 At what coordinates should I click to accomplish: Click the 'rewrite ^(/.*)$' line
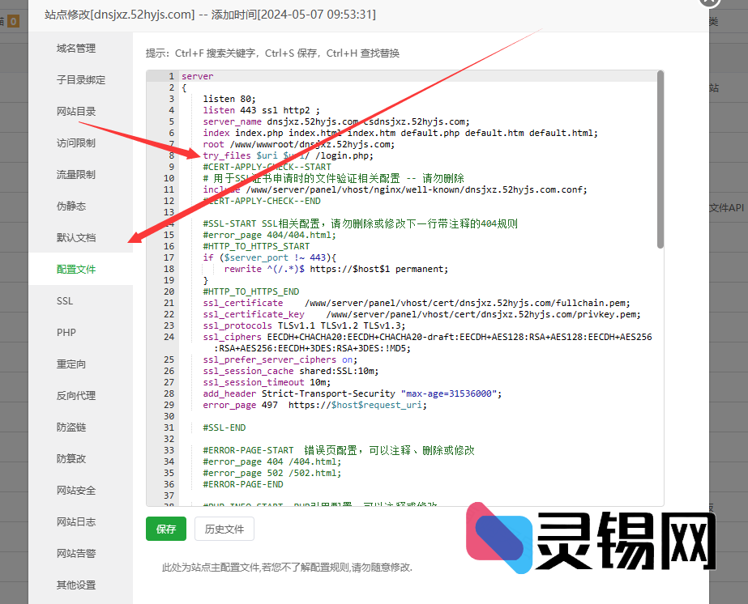click(x=336, y=269)
